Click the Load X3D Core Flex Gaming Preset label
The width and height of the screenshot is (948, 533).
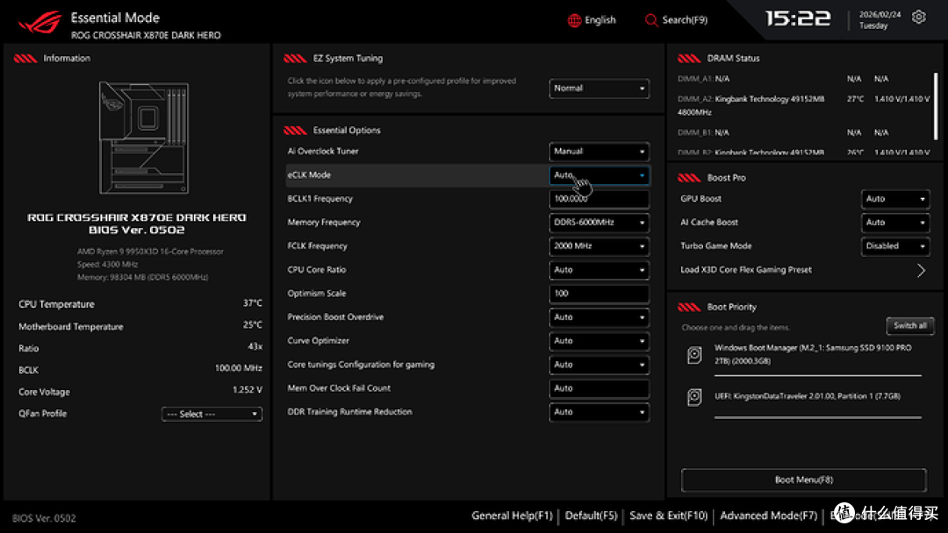pyautogui.click(x=746, y=270)
